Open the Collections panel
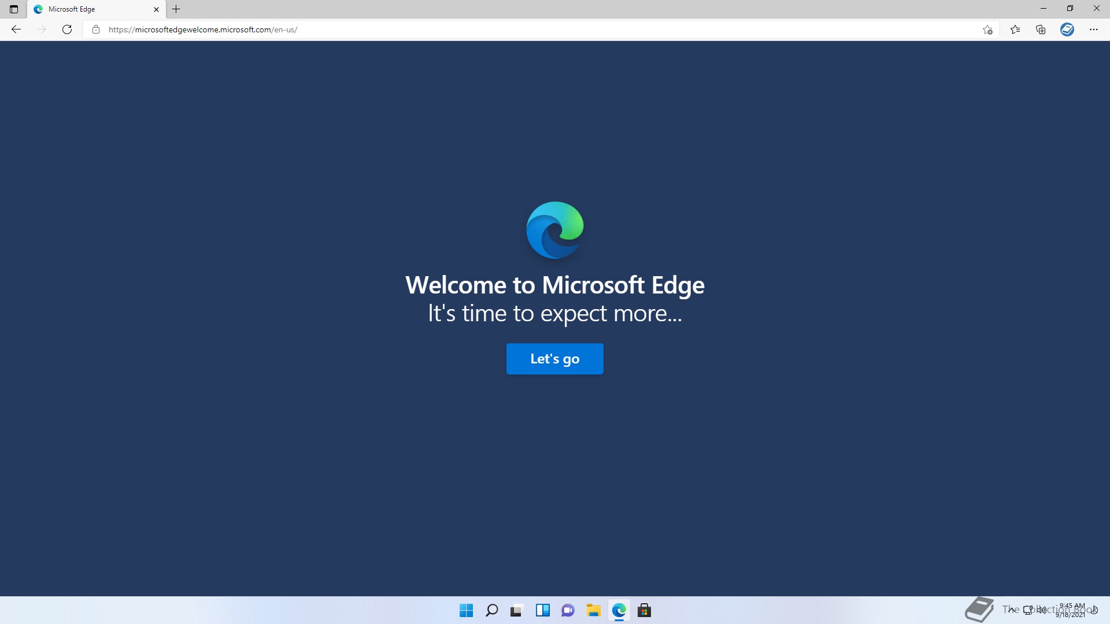Screen dimensions: 1110x624 point(1041,29)
